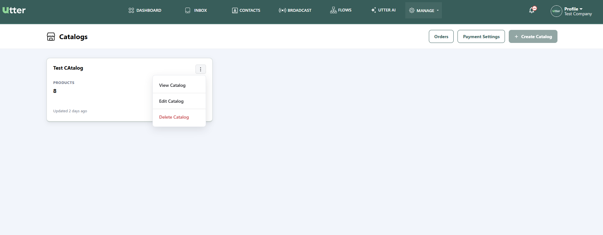The height and width of the screenshot is (235, 603).
Task: Toggle the Test CAtalog three-dot menu
Action: [201, 69]
